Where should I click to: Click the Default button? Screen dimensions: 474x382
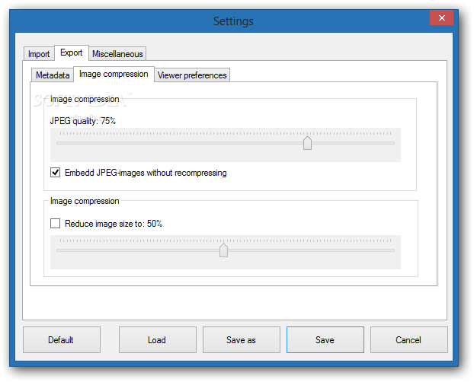coord(62,339)
